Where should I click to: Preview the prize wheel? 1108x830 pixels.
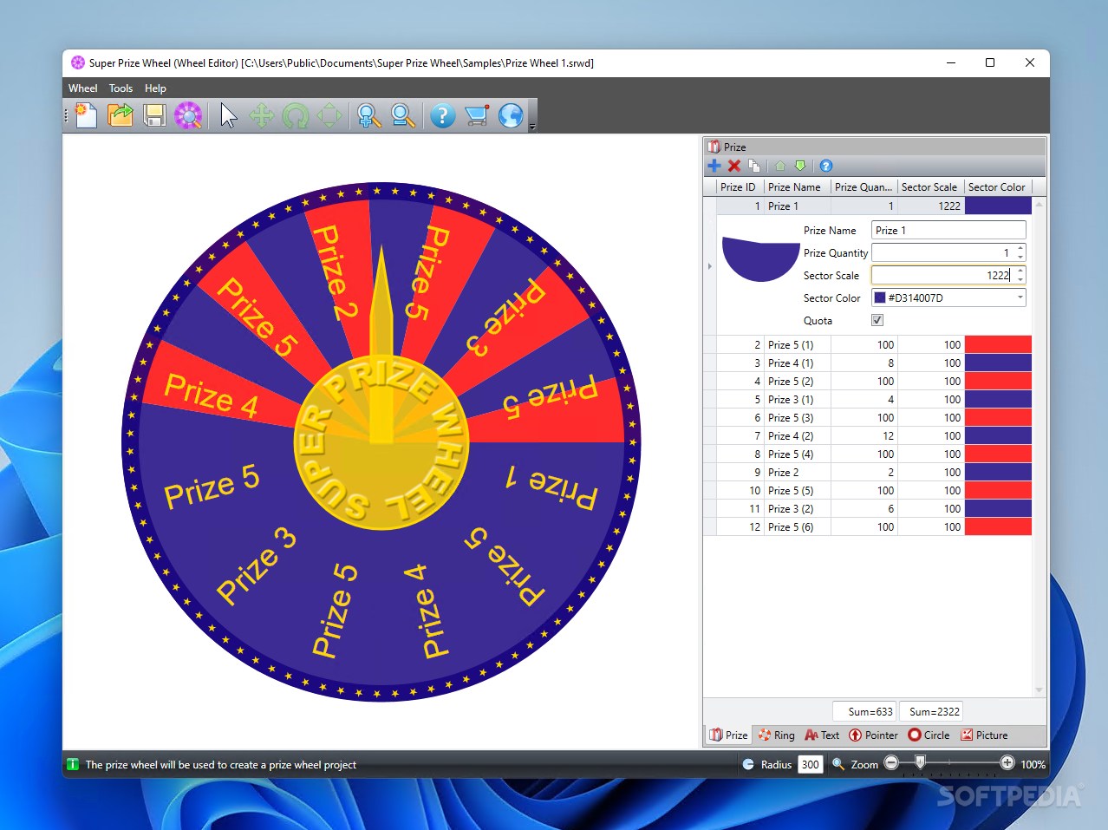[188, 115]
